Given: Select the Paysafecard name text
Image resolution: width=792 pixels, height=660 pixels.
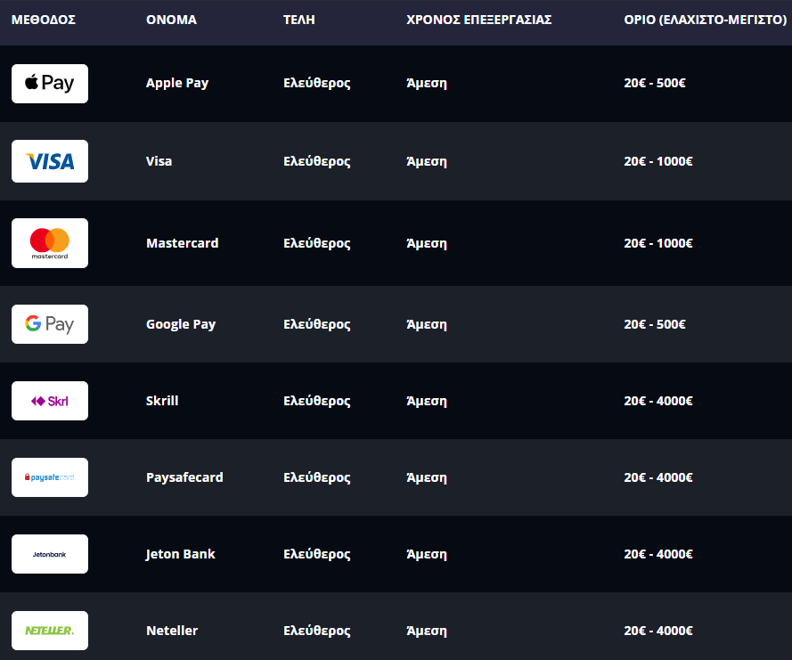Looking at the screenshot, I should coord(184,477).
